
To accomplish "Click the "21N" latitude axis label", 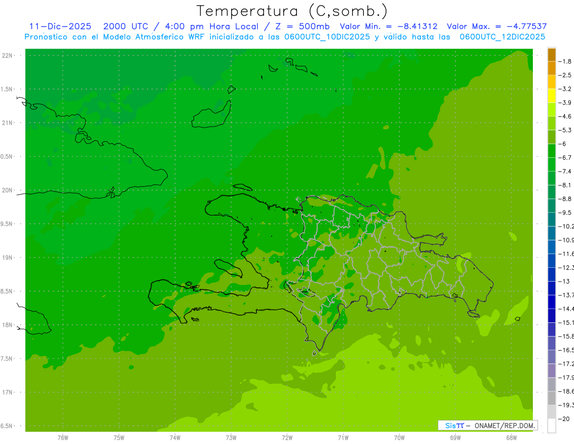I will coord(7,123).
